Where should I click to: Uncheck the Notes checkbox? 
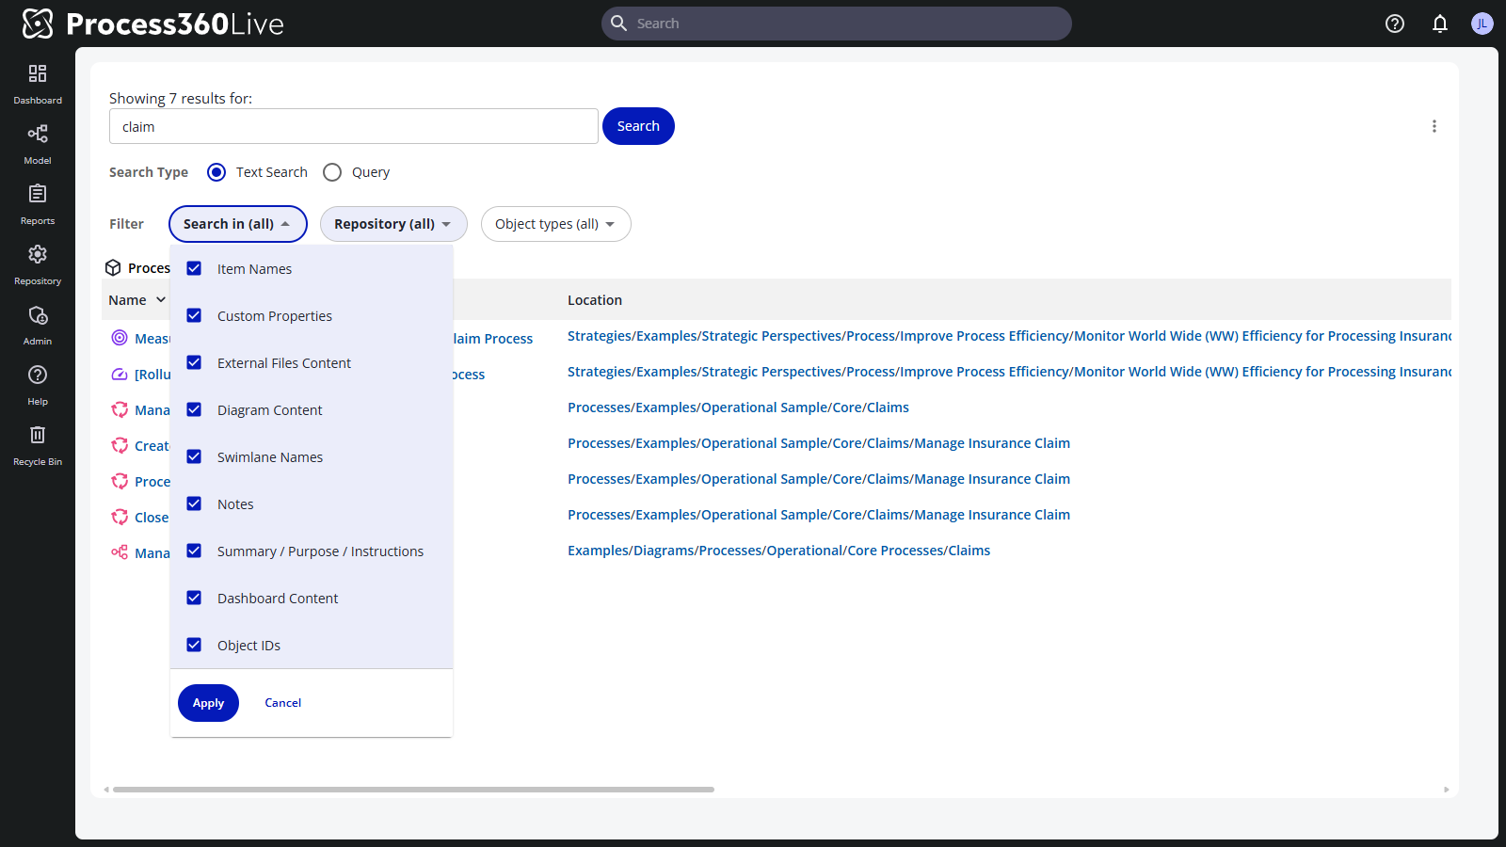tap(194, 503)
